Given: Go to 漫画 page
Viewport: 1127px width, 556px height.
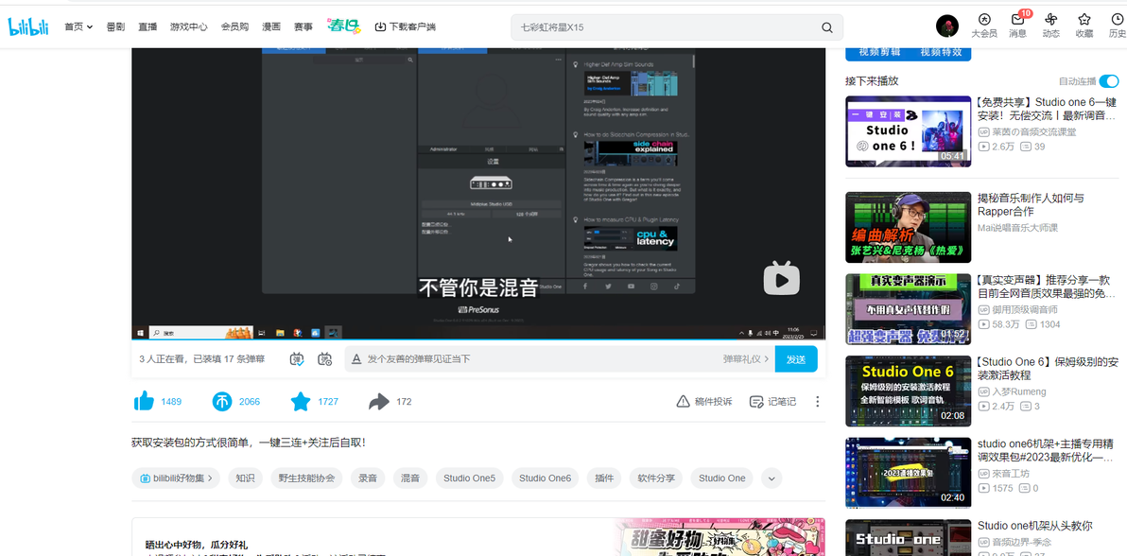Looking at the screenshot, I should click(271, 26).
